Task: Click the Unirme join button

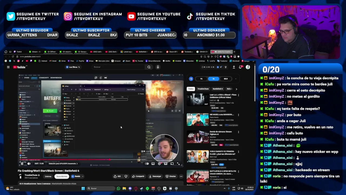Action: [48, 176]
